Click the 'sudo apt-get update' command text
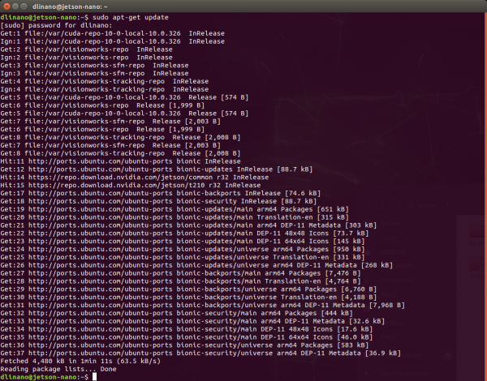Screen dimensions: 487x381 (131, 17)
